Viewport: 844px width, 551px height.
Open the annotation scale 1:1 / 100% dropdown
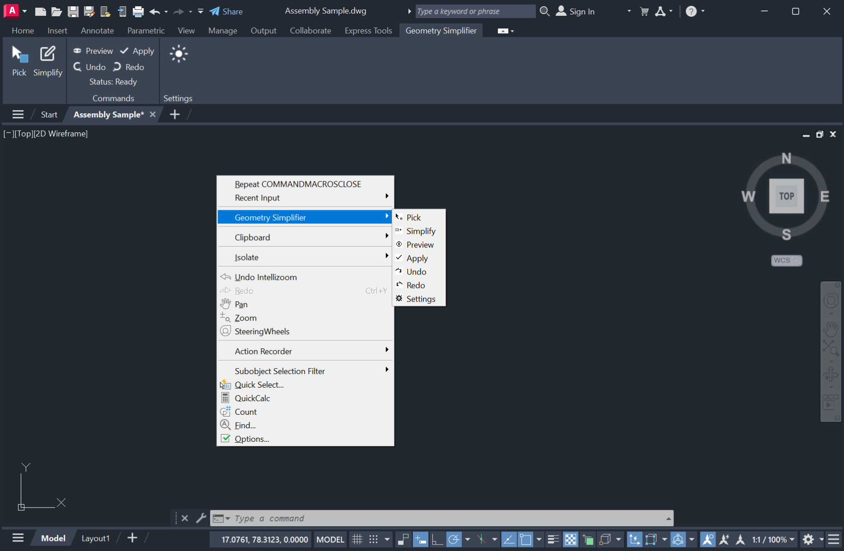773,539
